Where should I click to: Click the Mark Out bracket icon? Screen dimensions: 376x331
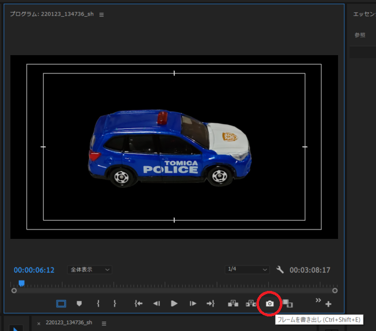point(114,303)
